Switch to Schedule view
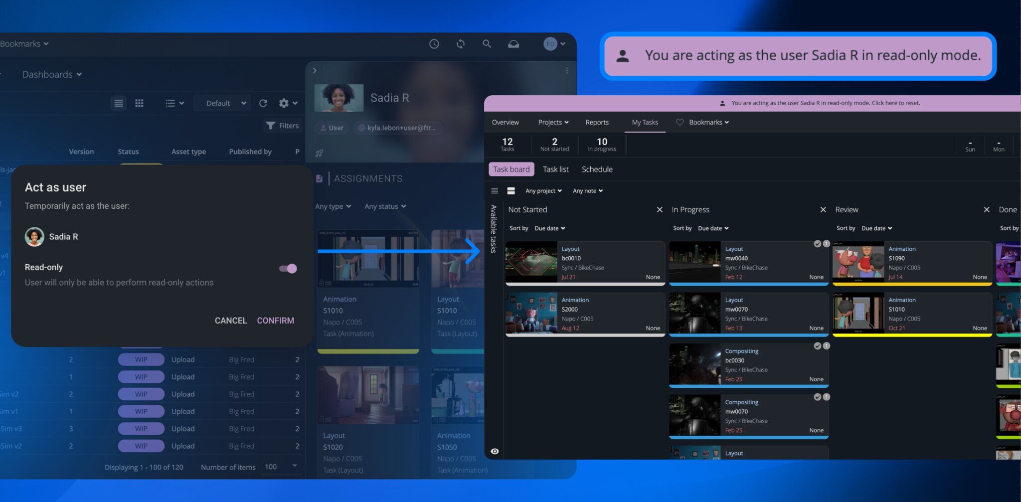 pyautogui.click(x=597, y=169)
